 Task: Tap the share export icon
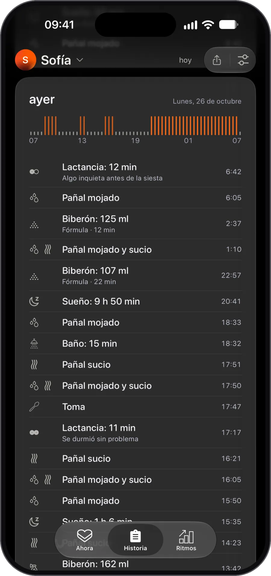point(217,60)
